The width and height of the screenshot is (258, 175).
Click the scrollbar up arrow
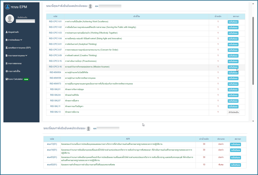253,4
